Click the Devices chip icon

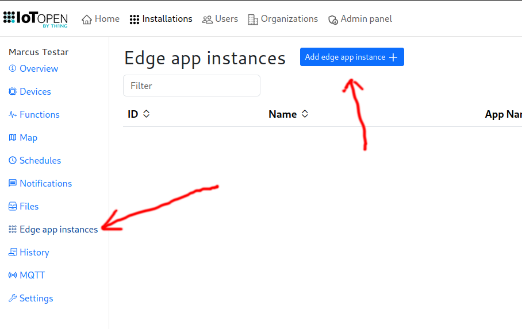[12, 91]
